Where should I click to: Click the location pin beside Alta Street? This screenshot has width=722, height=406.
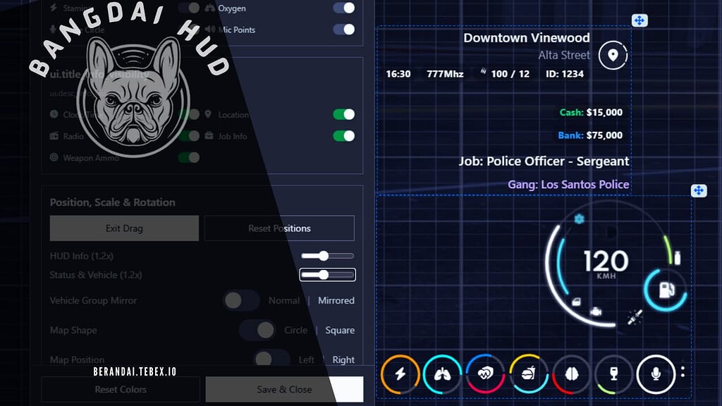(613, 53)
